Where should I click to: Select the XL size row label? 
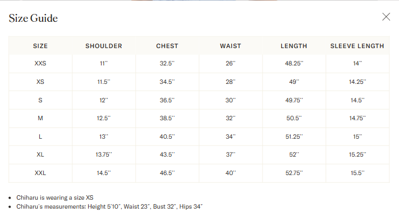(40, 154)
